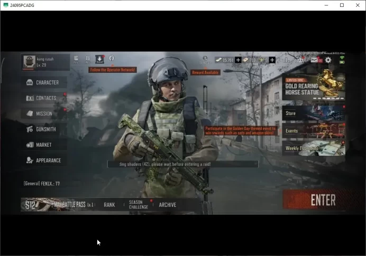Check the Wi-Fi signal indicator
The width and height of the screenshot is (366, 256).
pos(342,58)
